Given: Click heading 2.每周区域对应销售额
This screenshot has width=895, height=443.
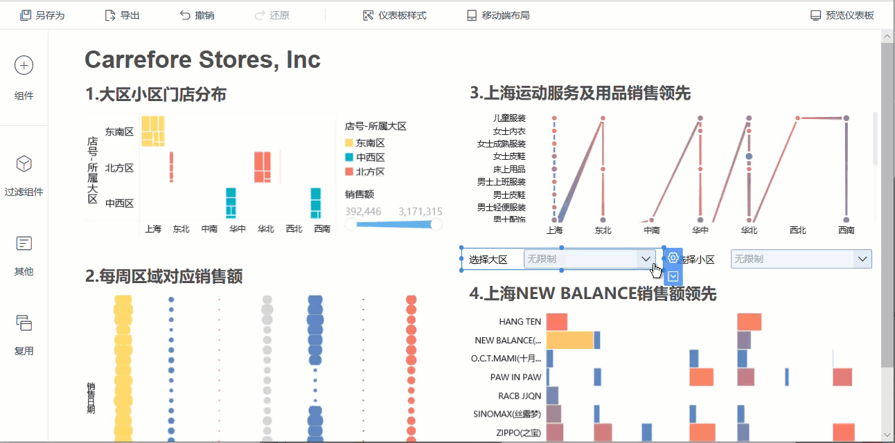Looking at the screenshot, I should pos(164,277).
